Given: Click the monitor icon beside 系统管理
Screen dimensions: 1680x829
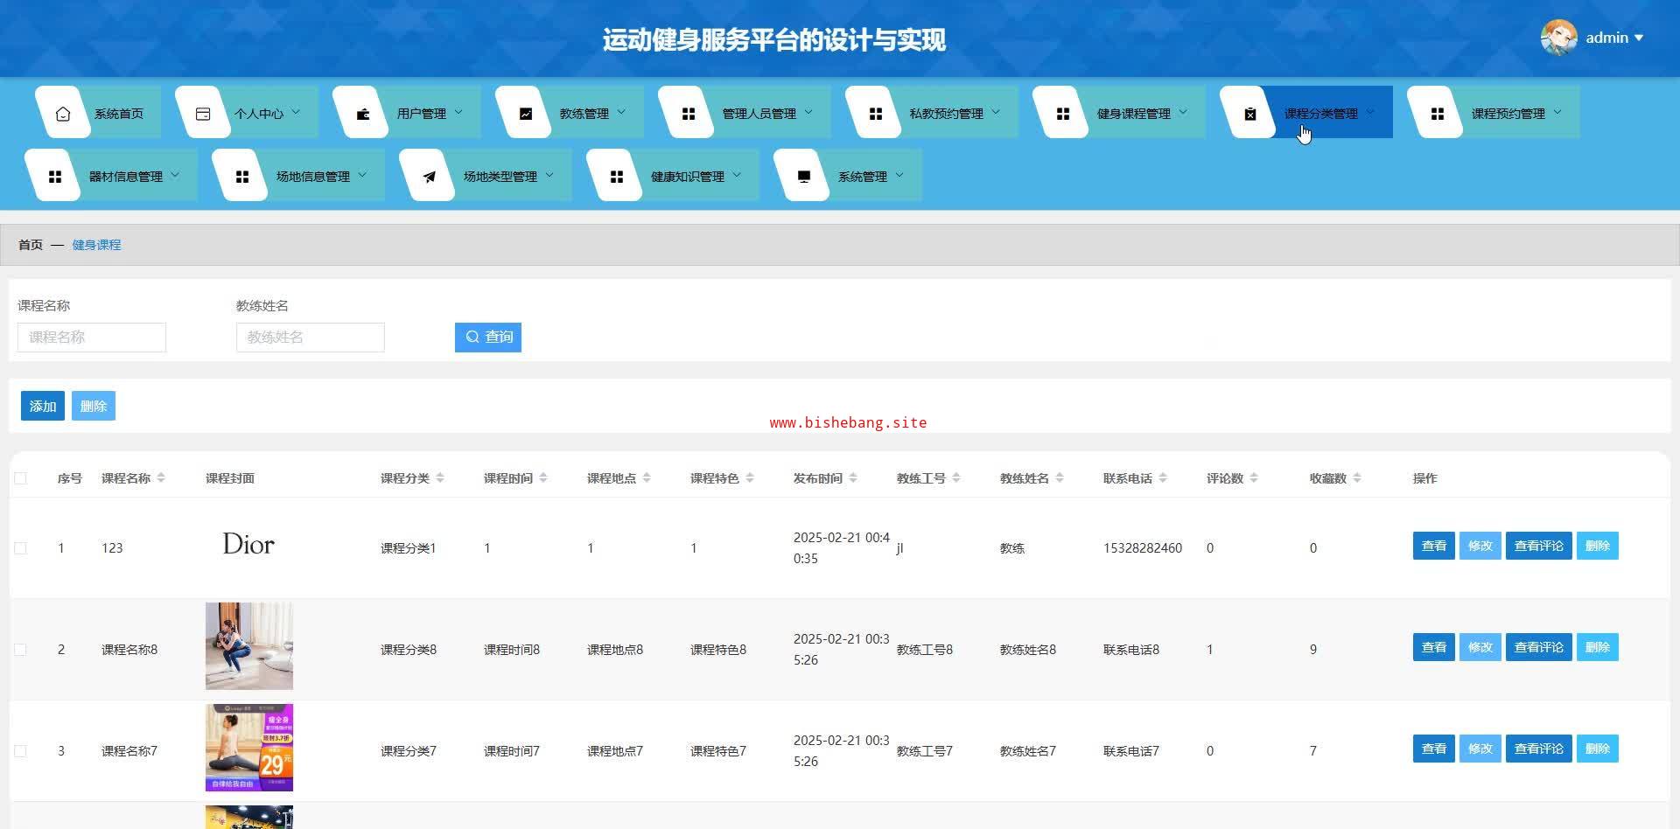Looking at the screenshot, I should 804,177.
